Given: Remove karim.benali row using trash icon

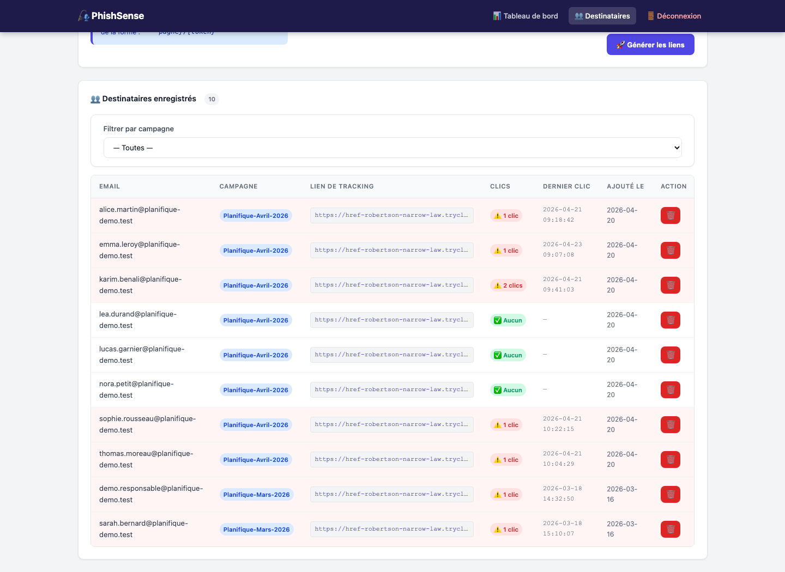Looking at the screenshot, I should coord(670,285).
